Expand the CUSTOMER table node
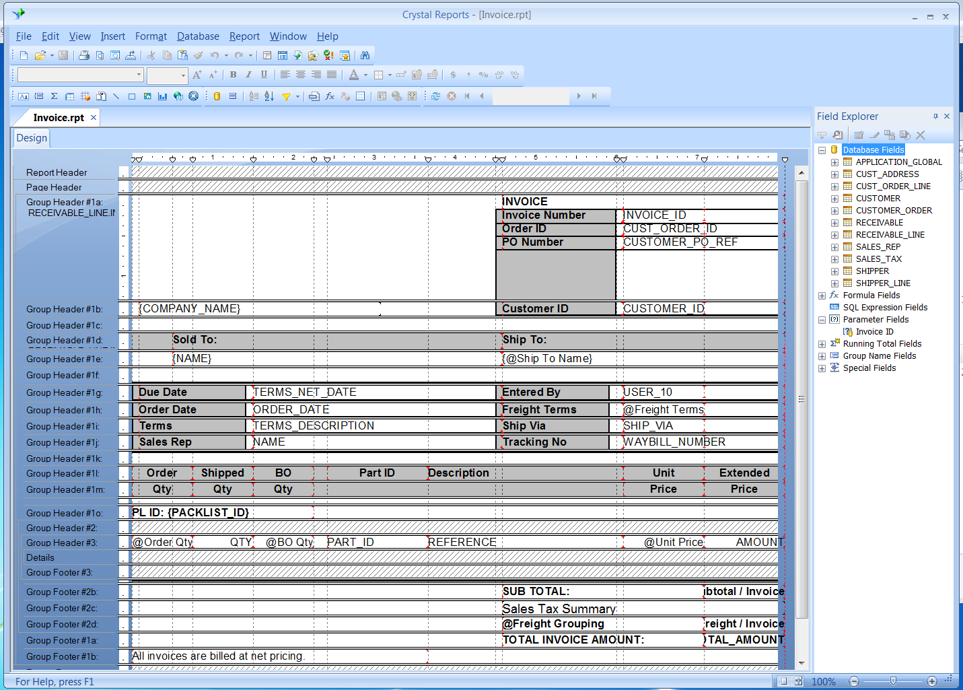963x690 pixels. click(834, 199)
